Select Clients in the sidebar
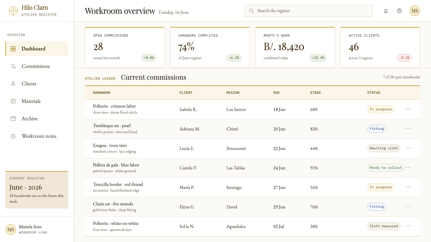 [37, 84]
